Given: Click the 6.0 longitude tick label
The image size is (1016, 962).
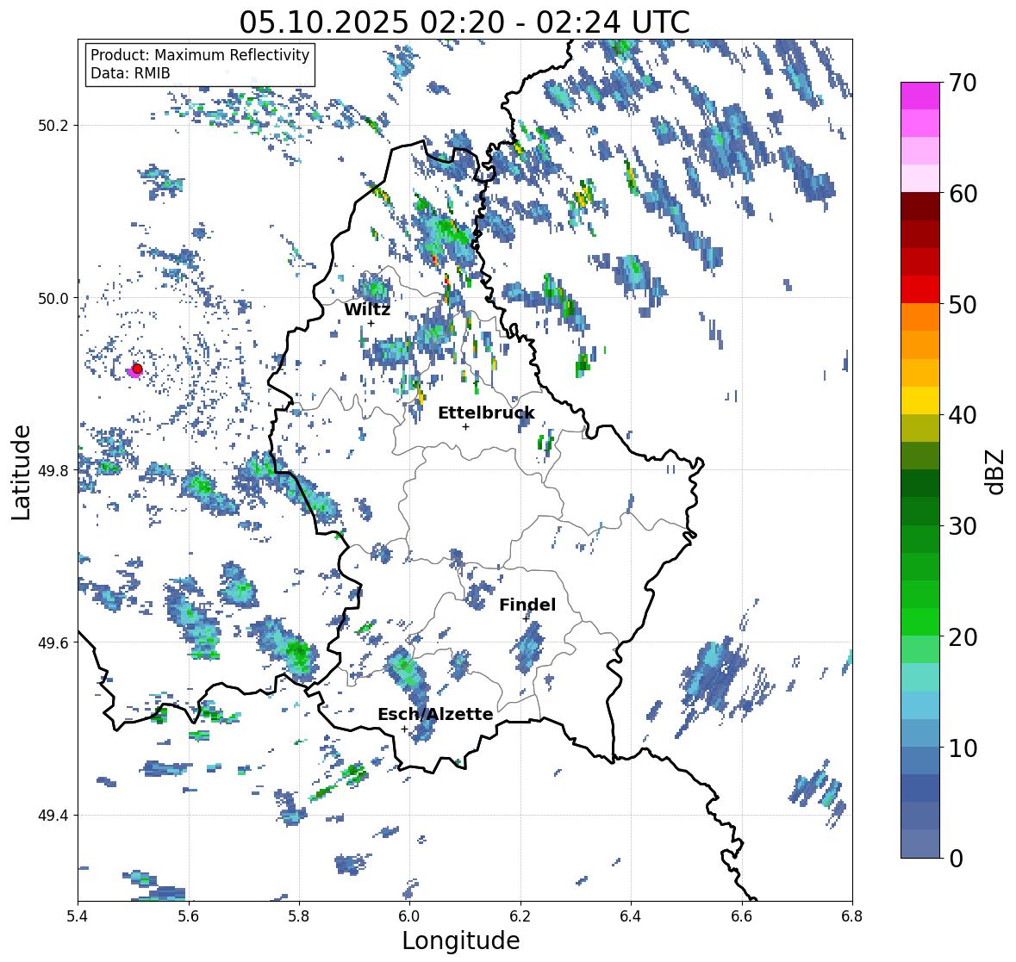Looking at the screenshot, I should [409, 916].
